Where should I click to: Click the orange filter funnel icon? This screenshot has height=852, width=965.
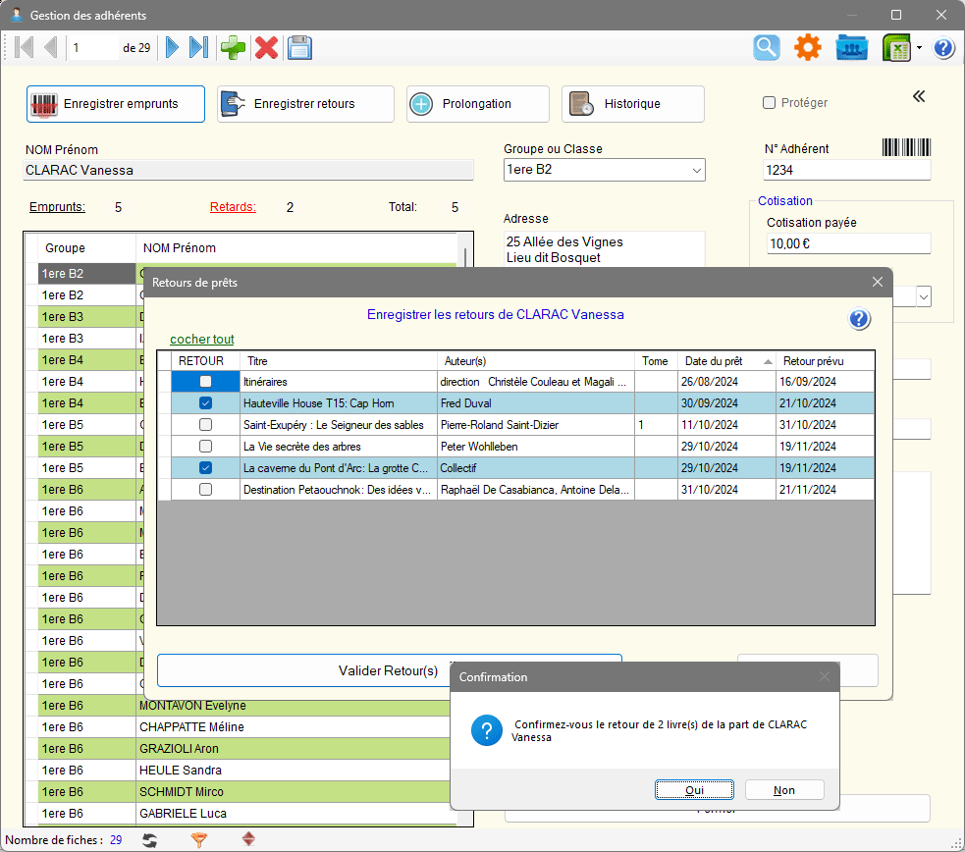(x=198, y=839)
